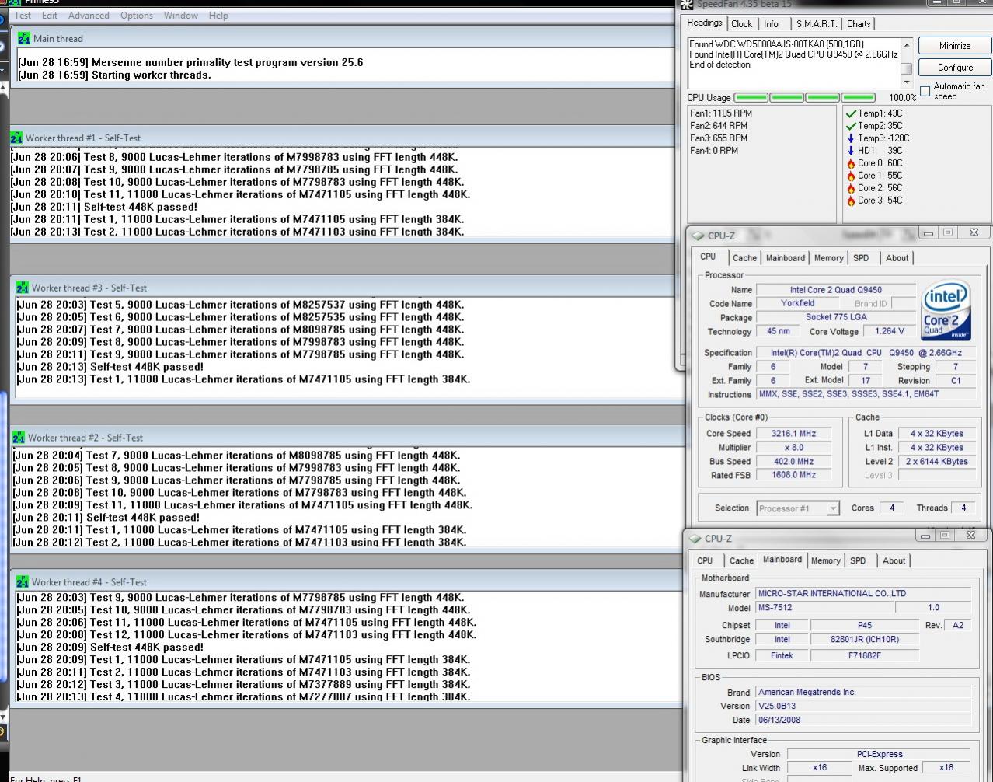The image size is (993, 782).
Task: Open the Edit menu in Prime95
Action: 50,15
